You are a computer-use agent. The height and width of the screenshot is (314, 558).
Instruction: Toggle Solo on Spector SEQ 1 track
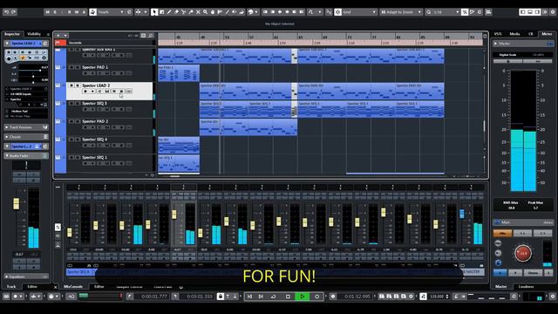pos(78,157)
